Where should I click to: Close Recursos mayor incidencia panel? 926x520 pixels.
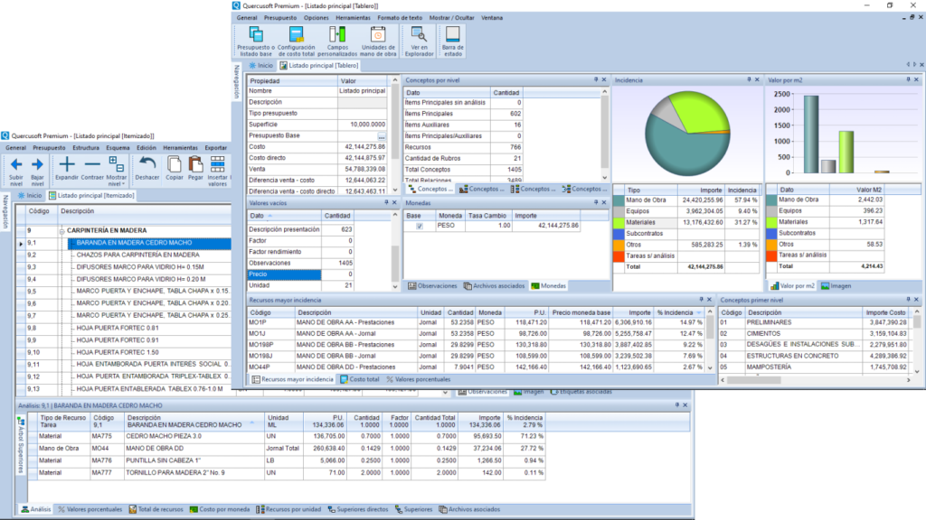pyautogui.click(x=709, y=300)
